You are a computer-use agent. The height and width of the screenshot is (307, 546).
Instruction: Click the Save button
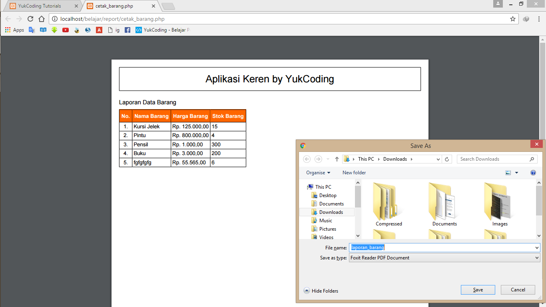(478, 289)
